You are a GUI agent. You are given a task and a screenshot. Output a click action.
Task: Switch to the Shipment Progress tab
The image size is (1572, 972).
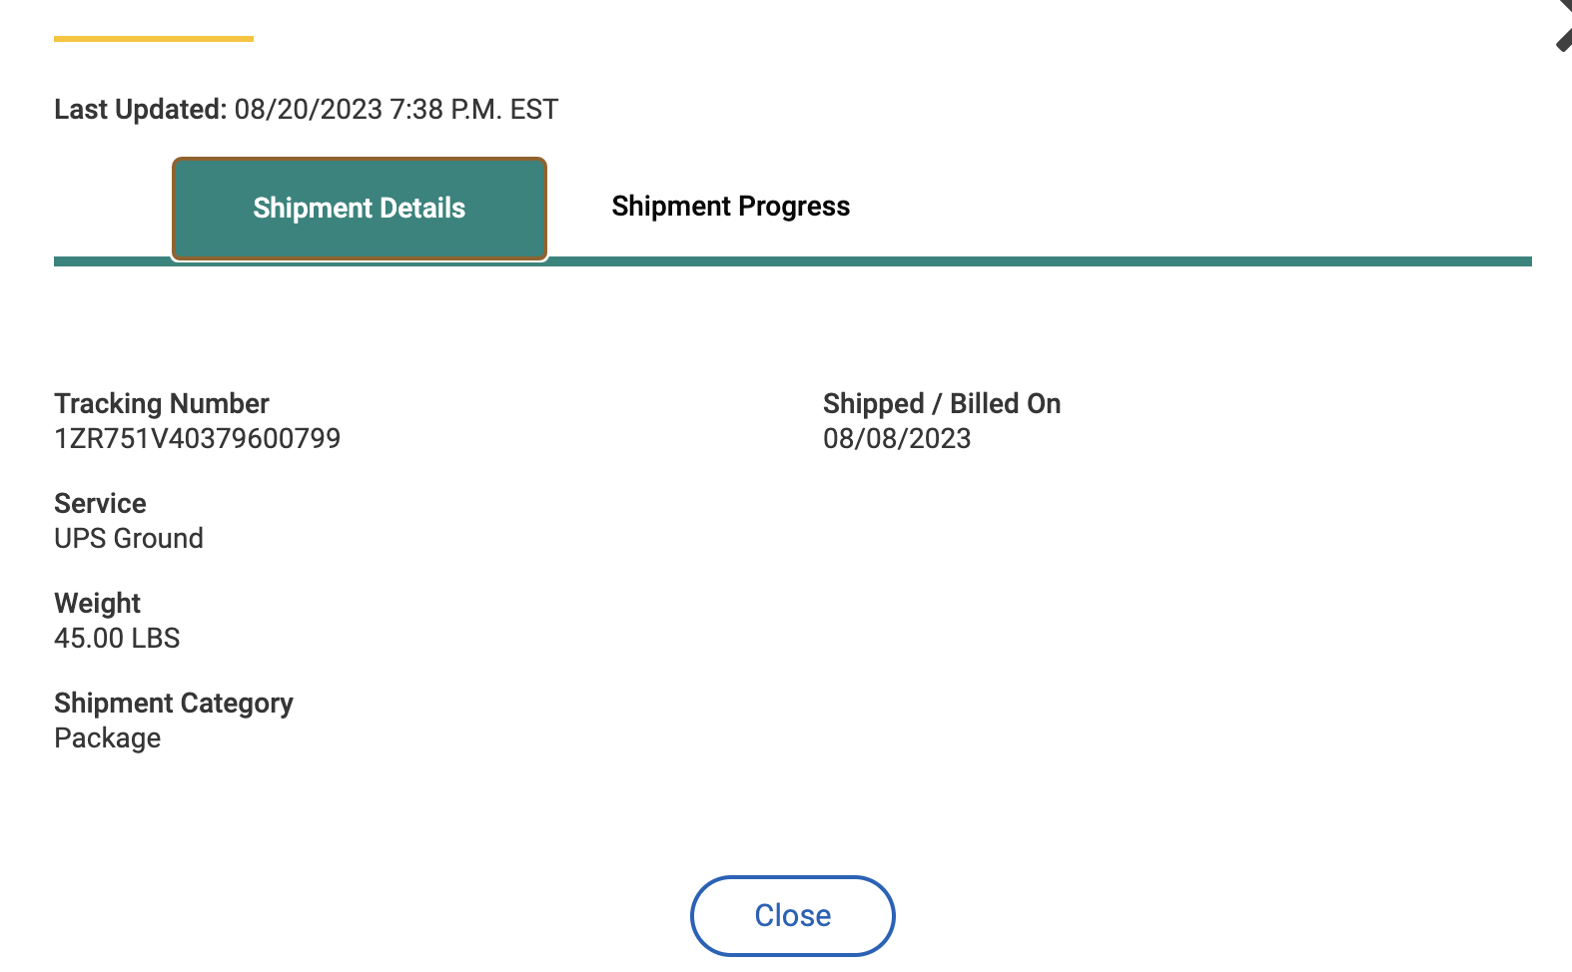click(x=731, y=207)
